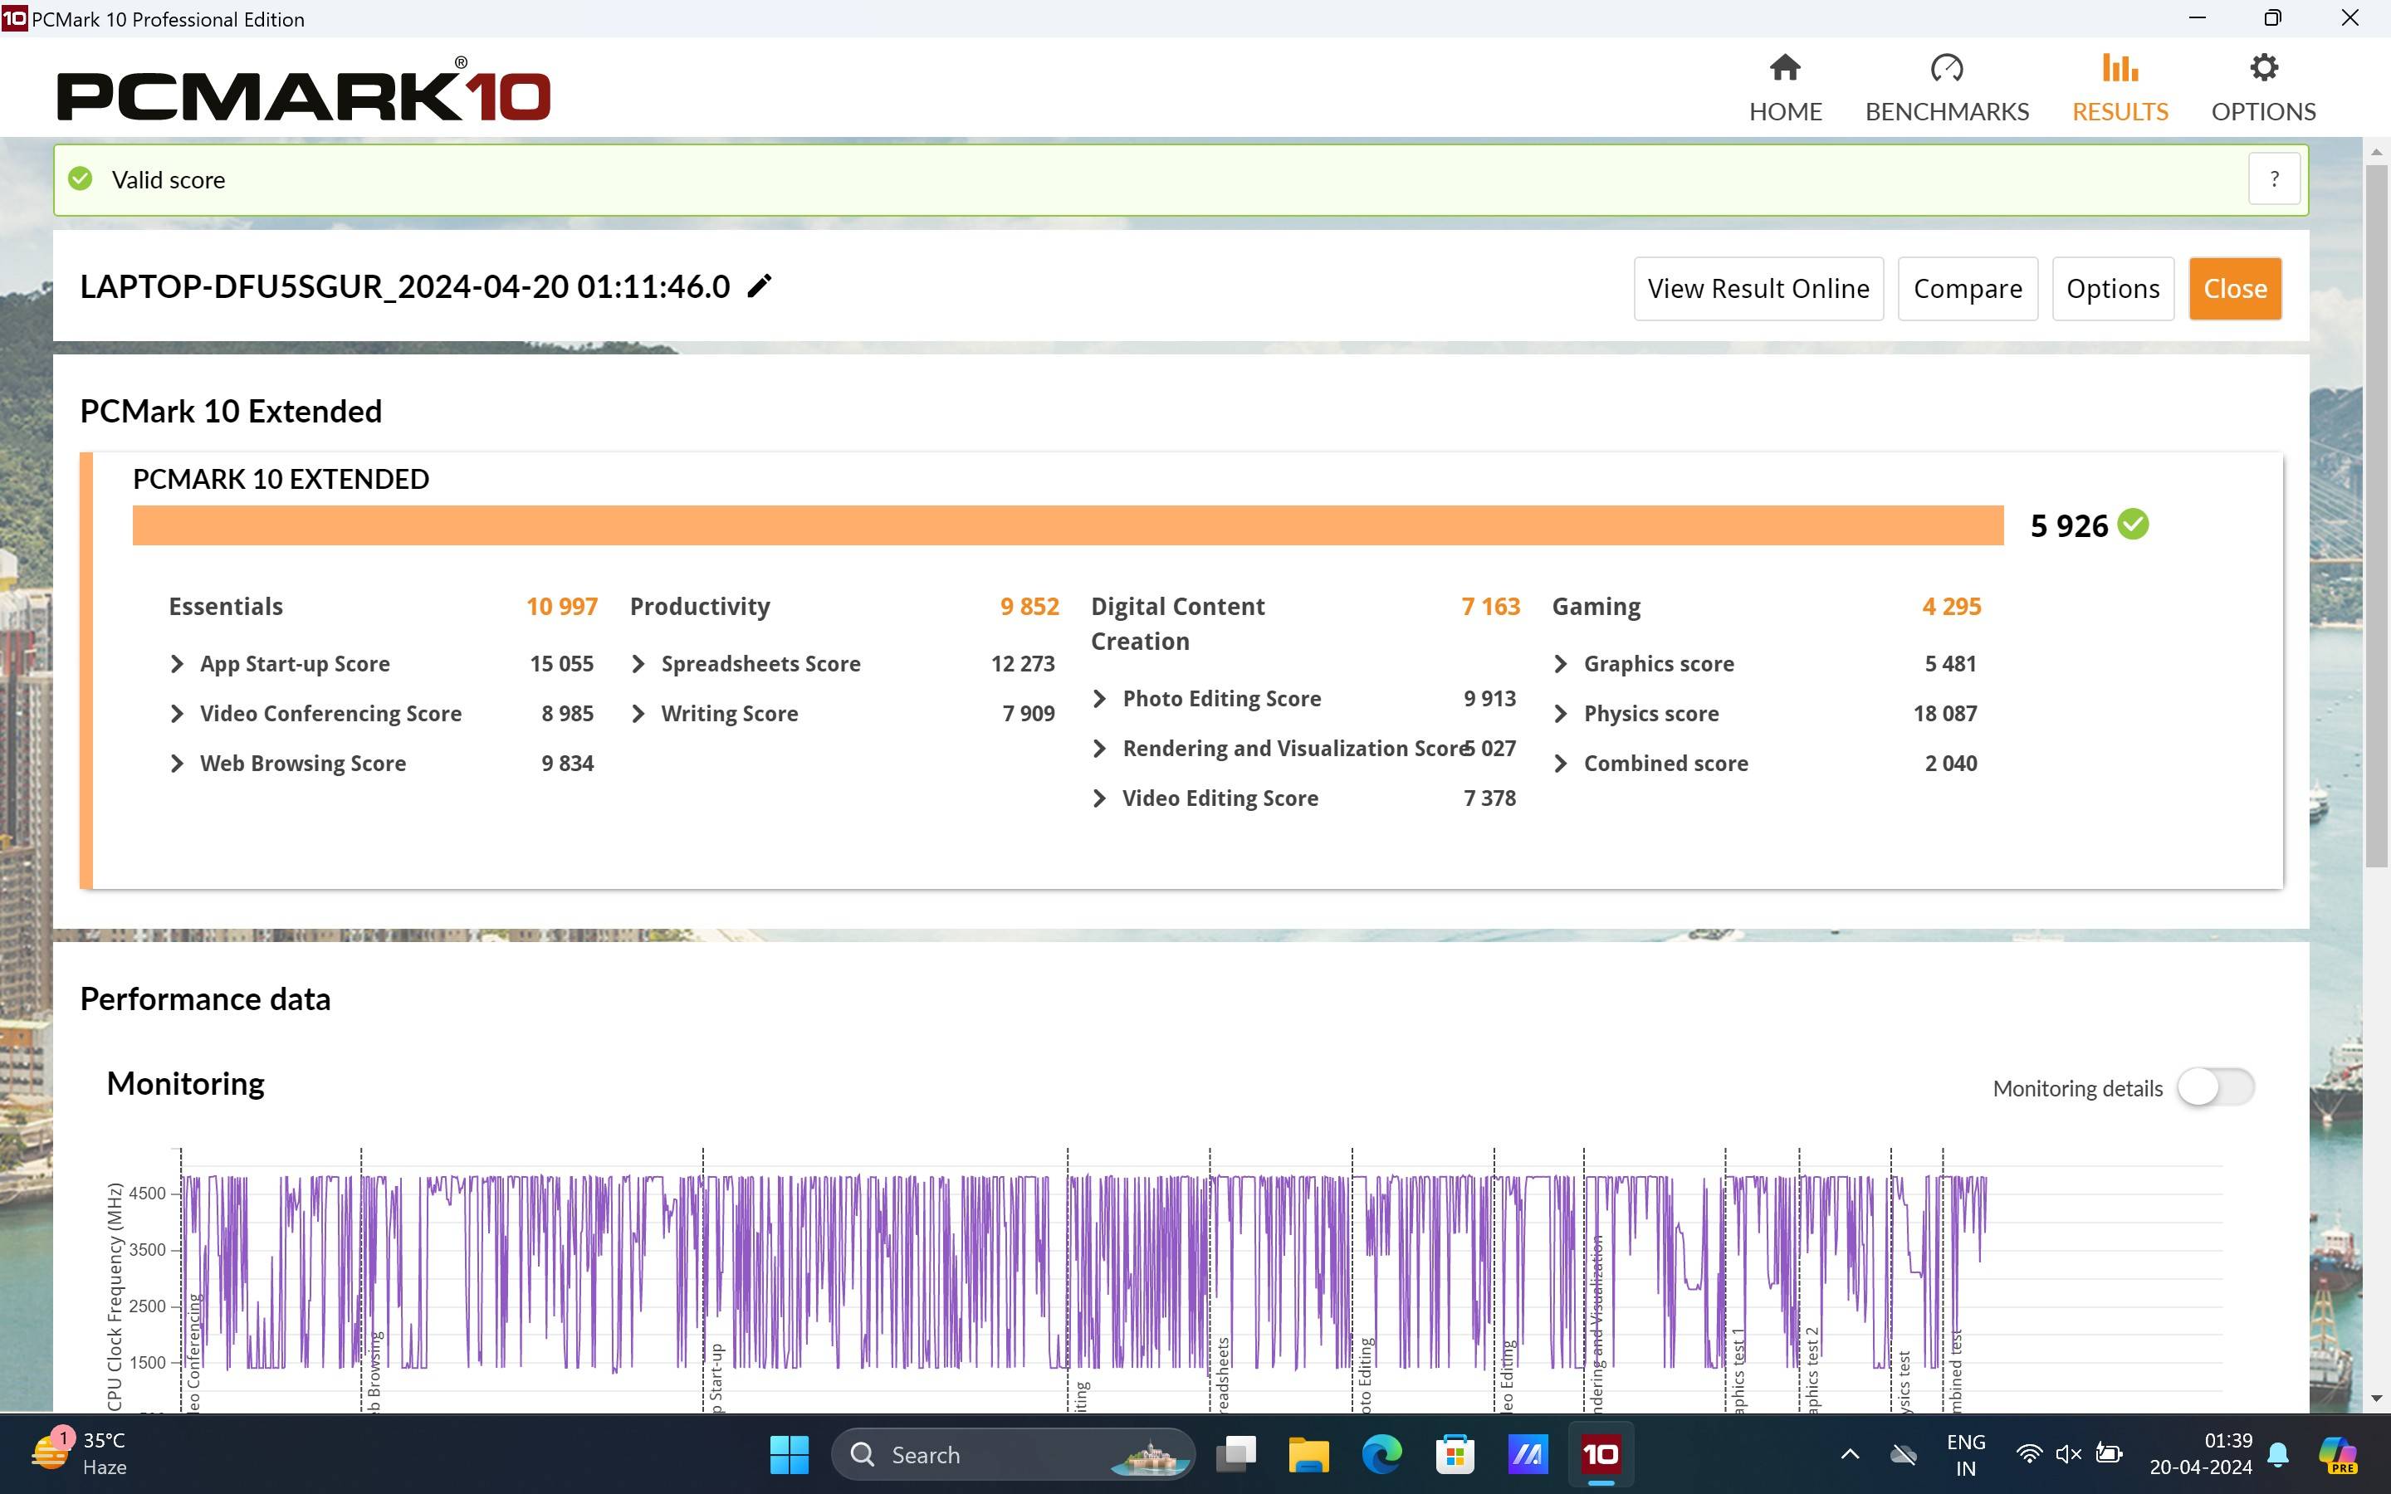Image resolution: width=2391 pixels, height=1494 pixels.
Task: Open Options gear icon in header
Action: click(2262, 69)
